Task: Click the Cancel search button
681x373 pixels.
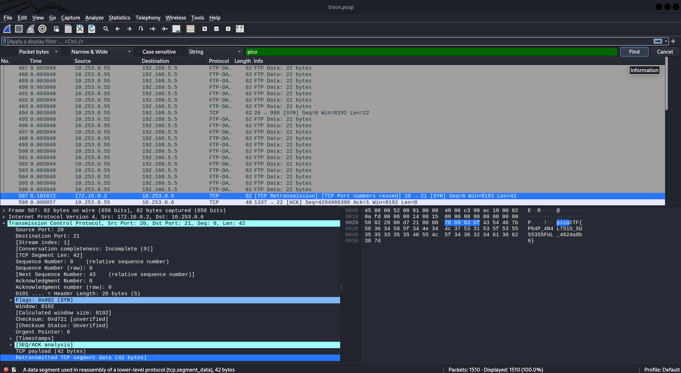Action: click(x=665, y=52)
